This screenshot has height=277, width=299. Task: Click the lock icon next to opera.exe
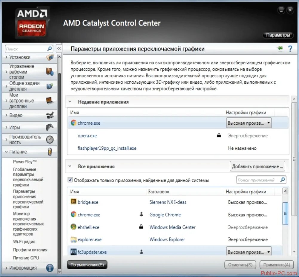tap(219, 135)
